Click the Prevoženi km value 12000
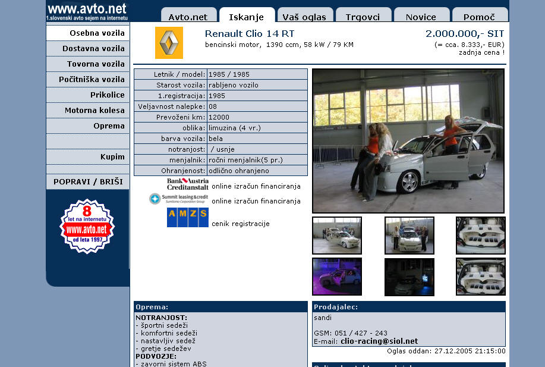The height and width of the screenshot is (367, 545). [219, 117]
